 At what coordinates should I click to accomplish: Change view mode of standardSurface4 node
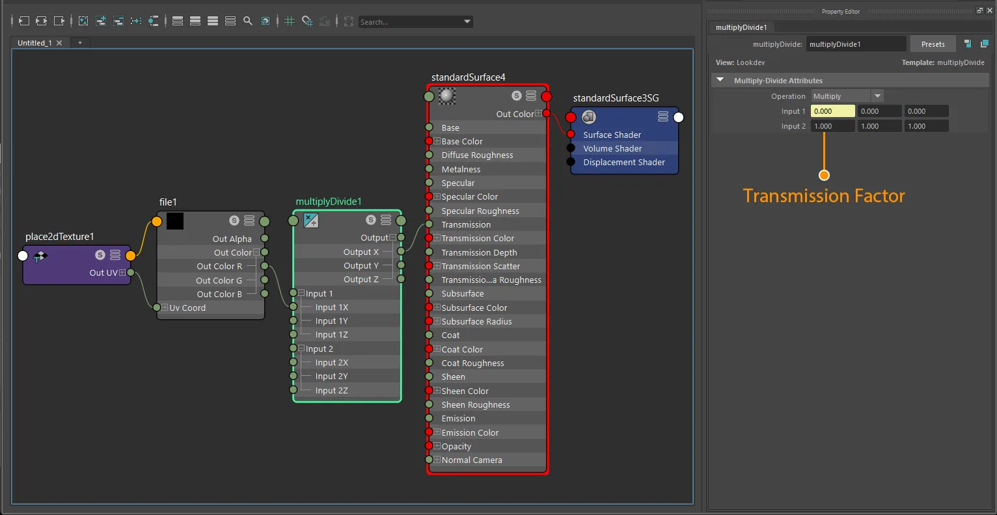531,96
